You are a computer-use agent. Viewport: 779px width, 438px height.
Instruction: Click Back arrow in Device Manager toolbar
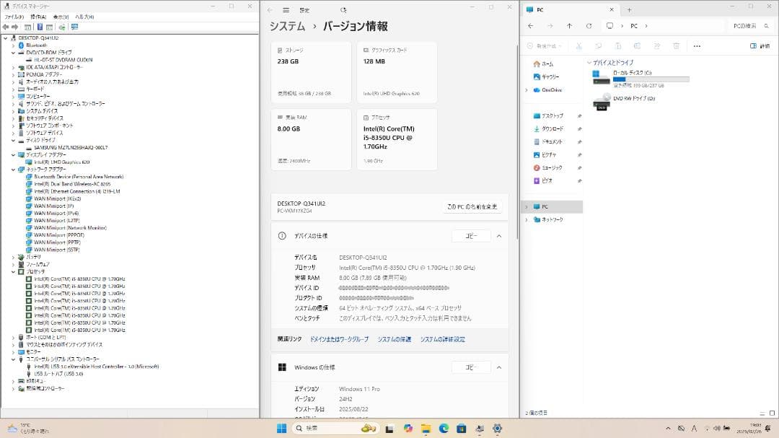(6, 27)
